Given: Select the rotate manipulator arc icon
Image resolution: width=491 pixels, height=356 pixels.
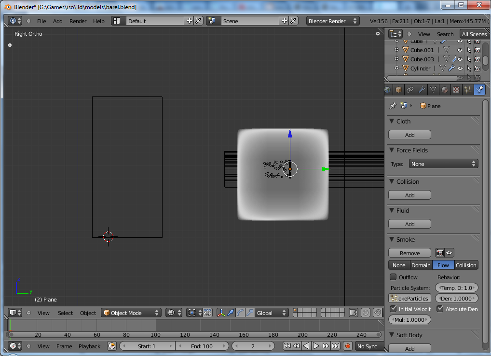Looking at the screenshot, I should [240, 313].
